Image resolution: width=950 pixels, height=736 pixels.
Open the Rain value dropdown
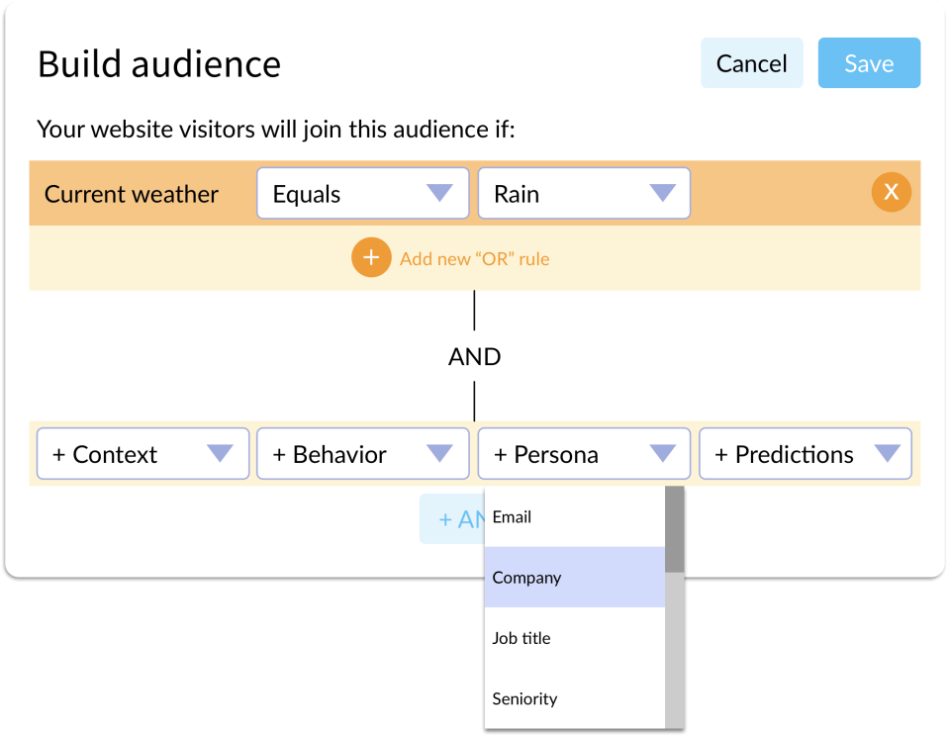[x=584, y=194]
